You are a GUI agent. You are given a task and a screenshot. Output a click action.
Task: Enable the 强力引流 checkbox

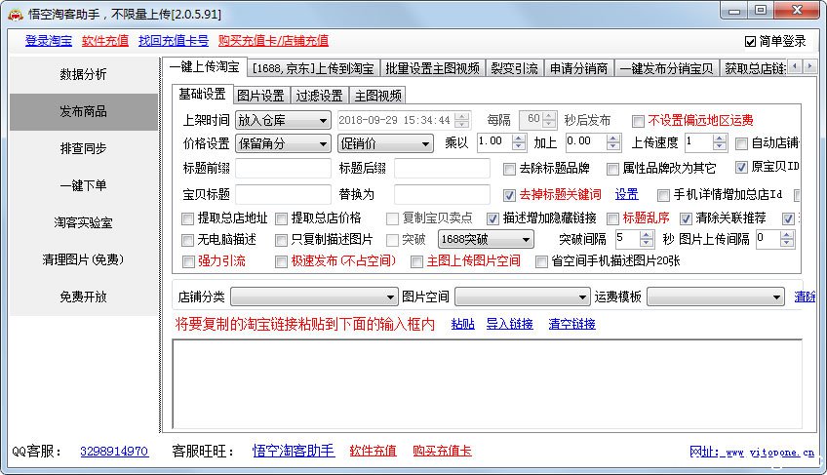pyautogui.click(x=188, y=261)
